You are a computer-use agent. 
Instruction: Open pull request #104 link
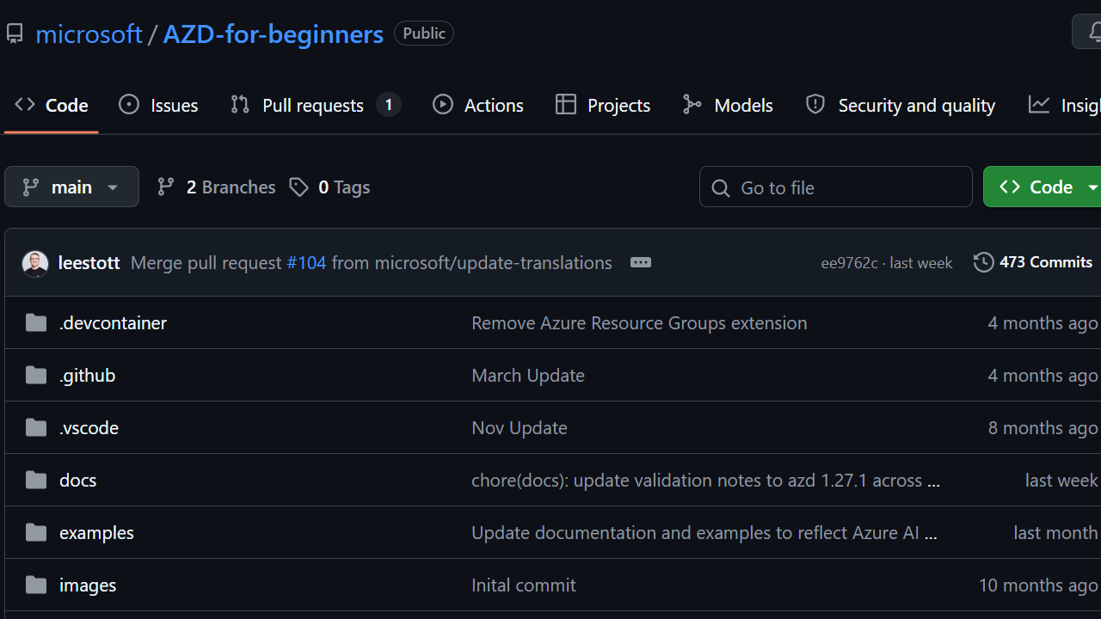coord(306,262)
